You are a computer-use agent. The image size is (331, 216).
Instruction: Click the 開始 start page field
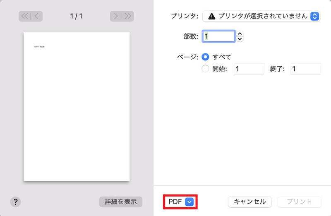click(249, 69)
